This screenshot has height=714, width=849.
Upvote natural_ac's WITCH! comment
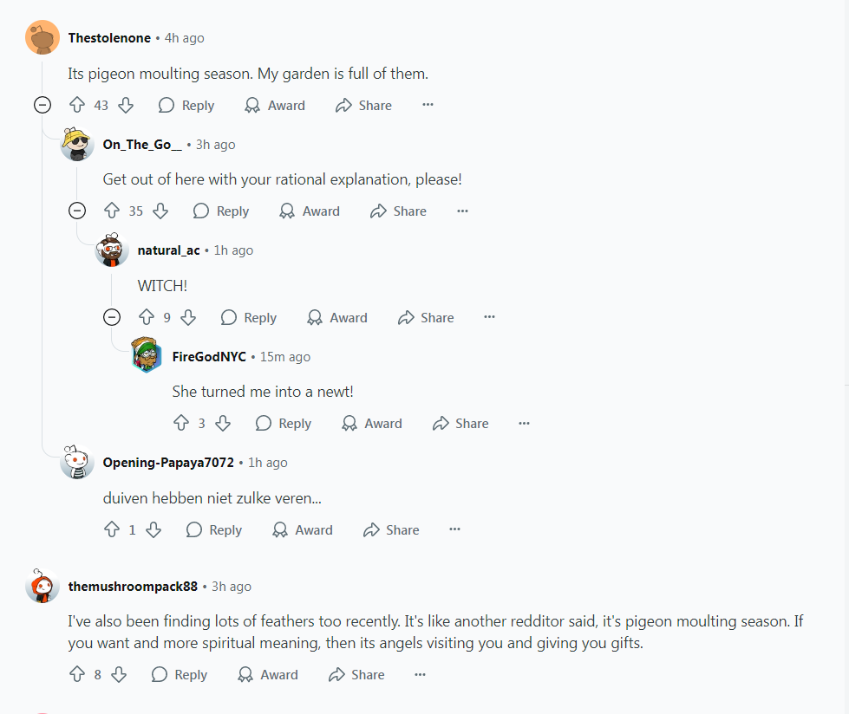147,318
